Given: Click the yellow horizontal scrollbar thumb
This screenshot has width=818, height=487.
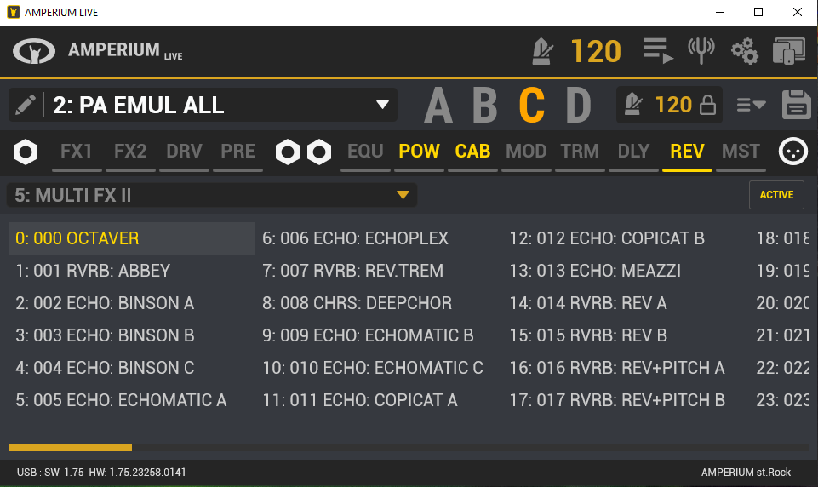Looking at the screenshot, I should pyautogui.click(x=70, y=448).
